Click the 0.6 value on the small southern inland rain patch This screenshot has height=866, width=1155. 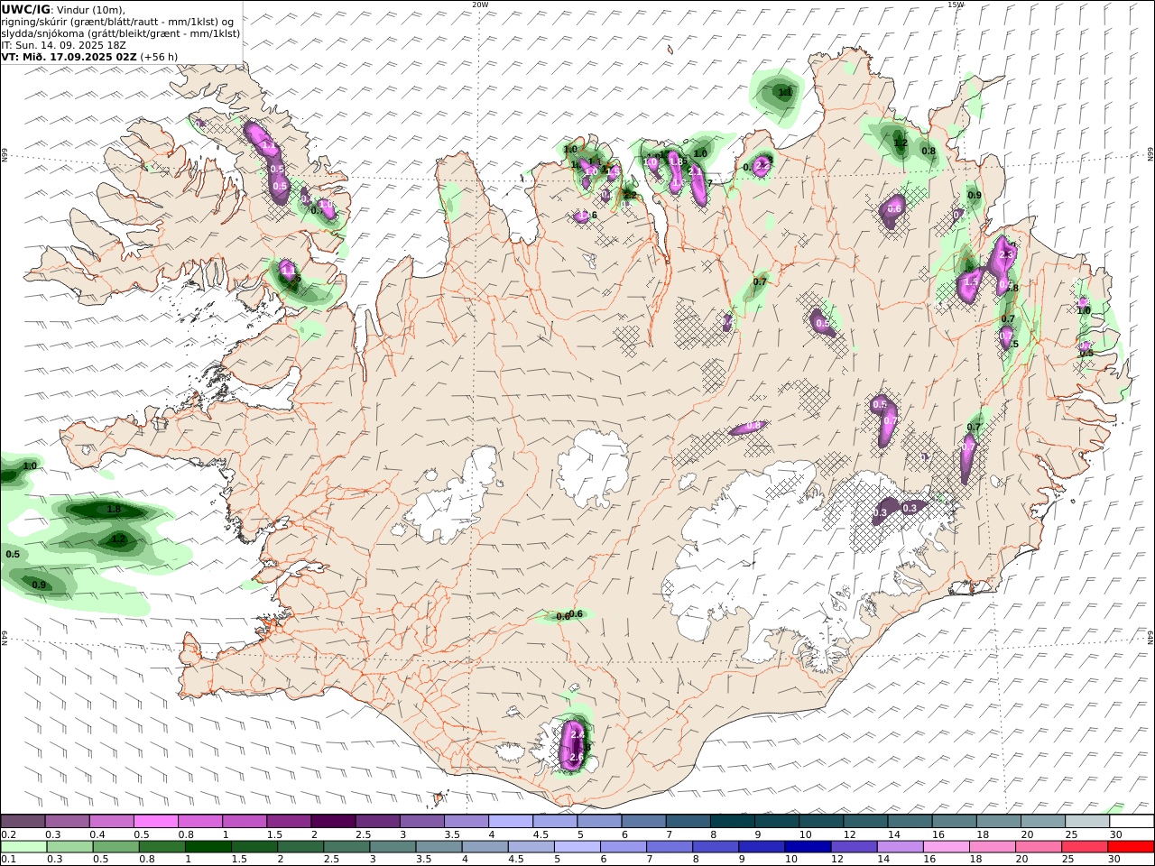(577, 614)
